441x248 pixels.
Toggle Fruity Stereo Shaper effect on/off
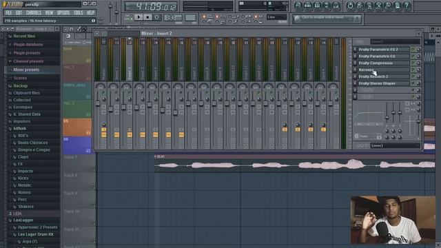click(x=413, y=83)
